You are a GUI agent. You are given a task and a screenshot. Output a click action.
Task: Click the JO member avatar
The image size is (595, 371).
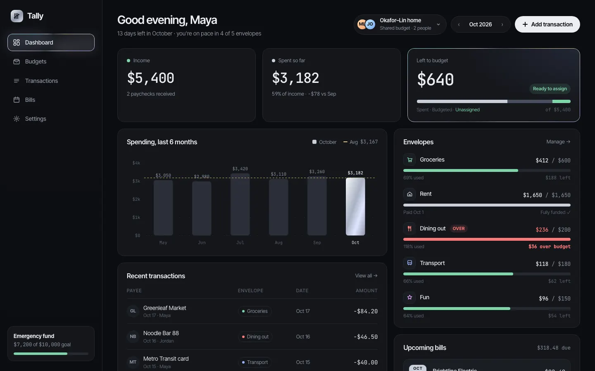[x=370, y=24]
